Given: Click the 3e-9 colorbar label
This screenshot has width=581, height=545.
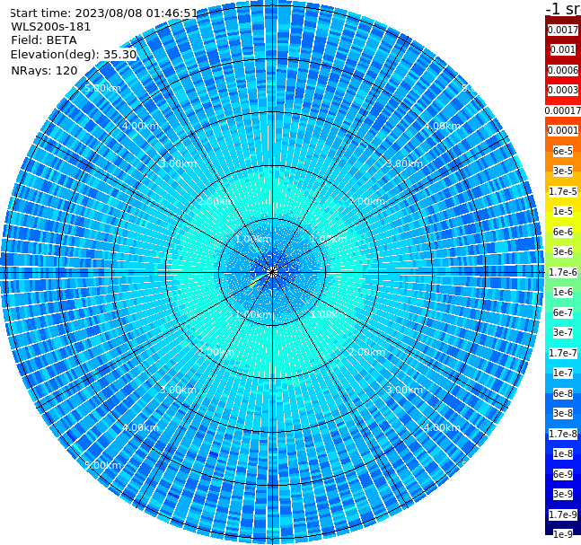Looking at the screenshot, I should [563, 494].
